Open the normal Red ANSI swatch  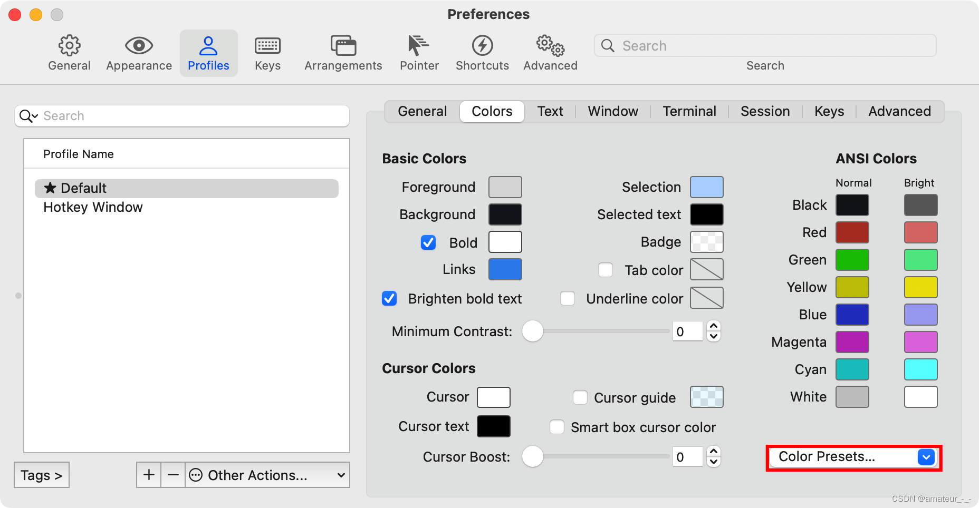point(852,232)
